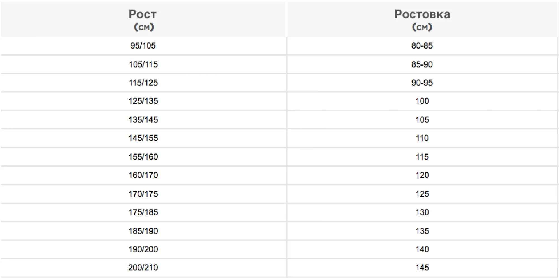Image resolution: width=559 pixels, height=279 pixels.
Task: Click the 105/115 height cell
Action: (x=143, y=64)
